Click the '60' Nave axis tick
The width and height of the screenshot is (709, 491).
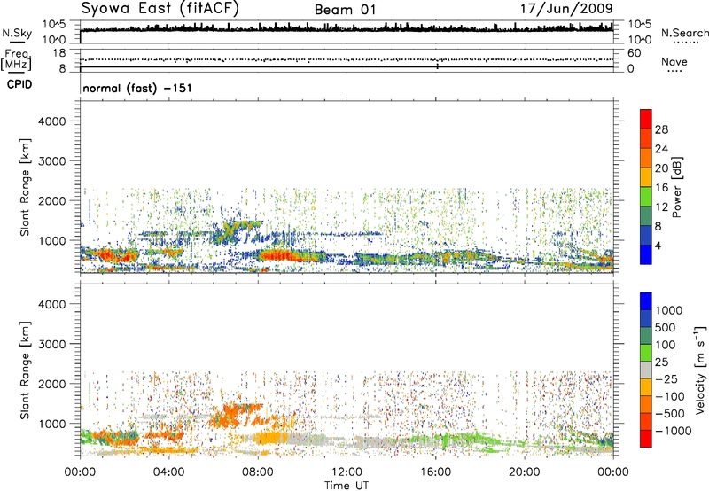tap(634, 53)
